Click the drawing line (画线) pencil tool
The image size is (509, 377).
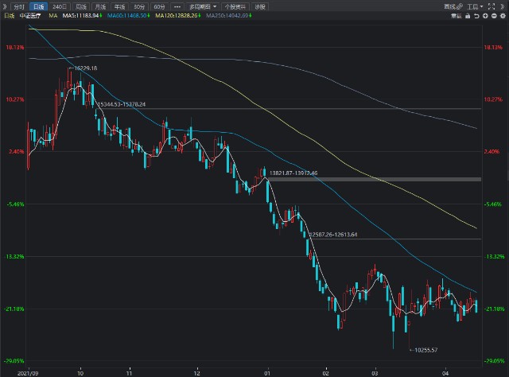tap(452, 6)
